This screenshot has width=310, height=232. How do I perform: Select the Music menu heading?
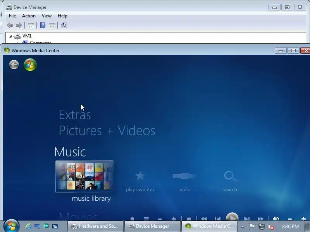(70, 152)
